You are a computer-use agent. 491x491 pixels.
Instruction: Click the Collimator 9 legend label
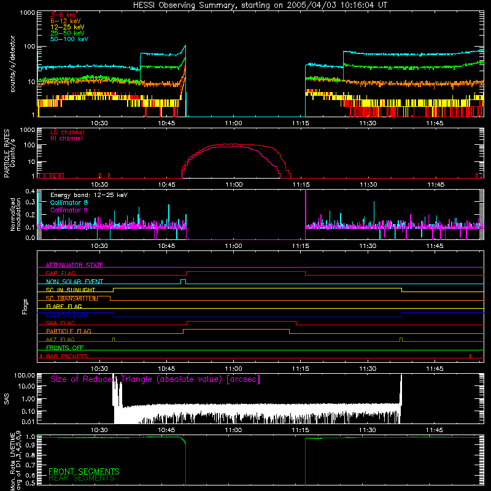(69, 210)
